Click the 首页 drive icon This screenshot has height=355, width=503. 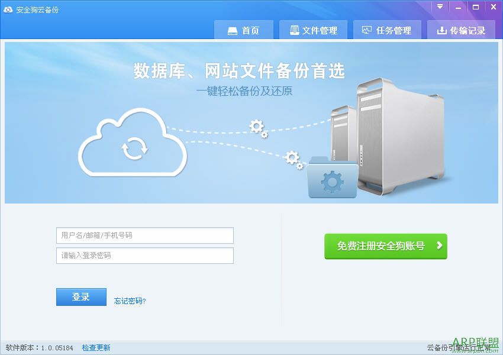[232, 31]
